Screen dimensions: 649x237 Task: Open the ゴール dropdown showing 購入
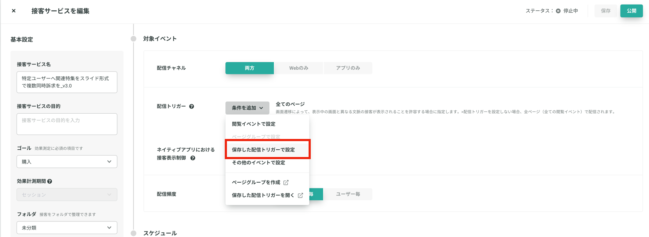[x=67, y=162]
